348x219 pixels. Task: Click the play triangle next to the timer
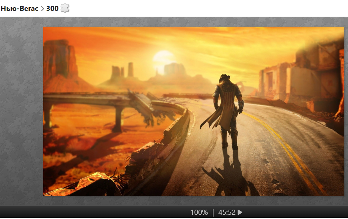point(240,212)
